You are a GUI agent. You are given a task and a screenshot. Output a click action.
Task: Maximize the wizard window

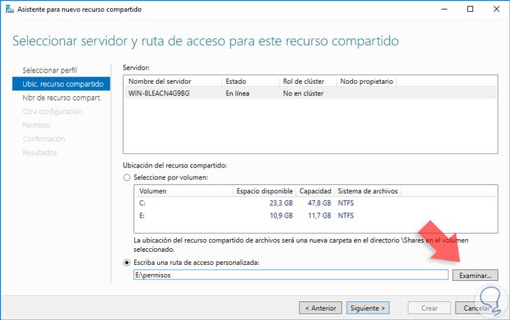pos(470,9)
